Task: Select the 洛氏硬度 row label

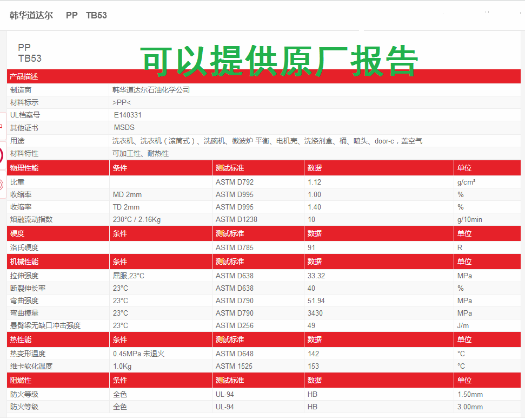Action: pos(24,247)
